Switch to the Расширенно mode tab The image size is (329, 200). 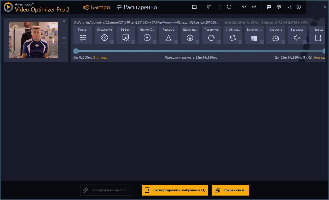(137, 7)
